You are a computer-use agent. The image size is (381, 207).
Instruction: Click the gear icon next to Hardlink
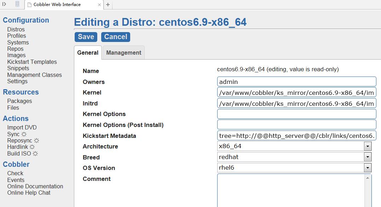(32, 147)
